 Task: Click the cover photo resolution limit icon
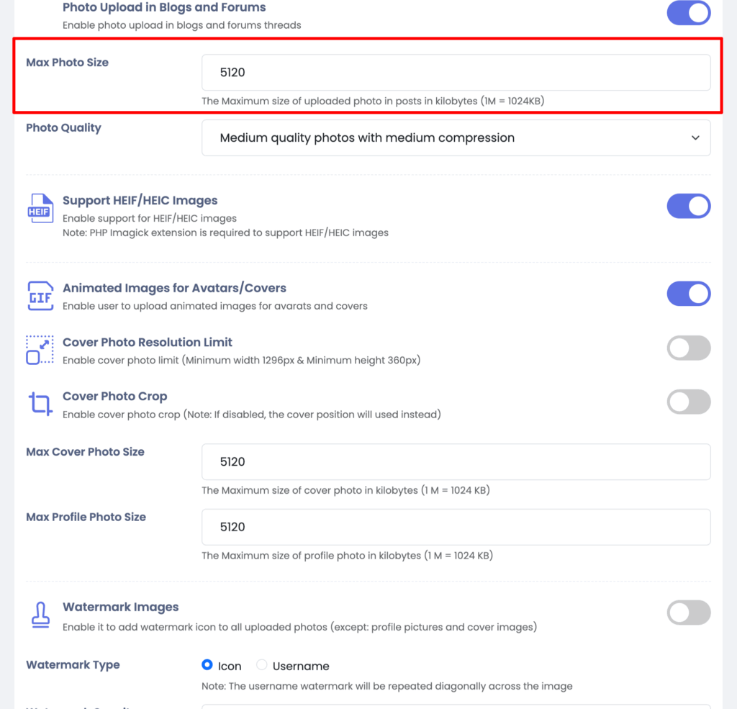coord(40,350)
